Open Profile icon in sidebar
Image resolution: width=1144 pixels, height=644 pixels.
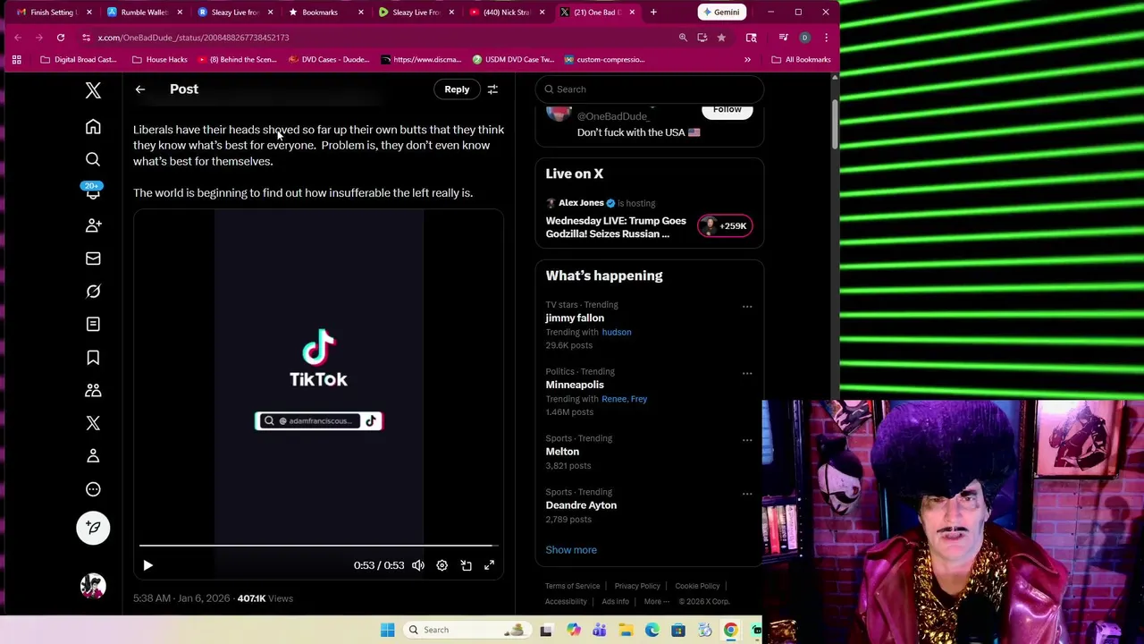coord(93,456)
